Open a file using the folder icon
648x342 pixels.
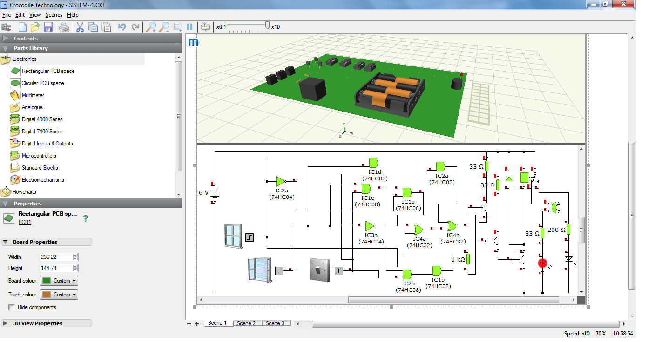tap(35, 27)
